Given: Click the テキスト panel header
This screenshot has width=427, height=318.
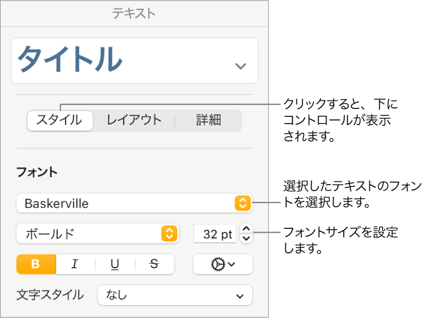Looking at the screenshot, I should (x=134, y=14).
